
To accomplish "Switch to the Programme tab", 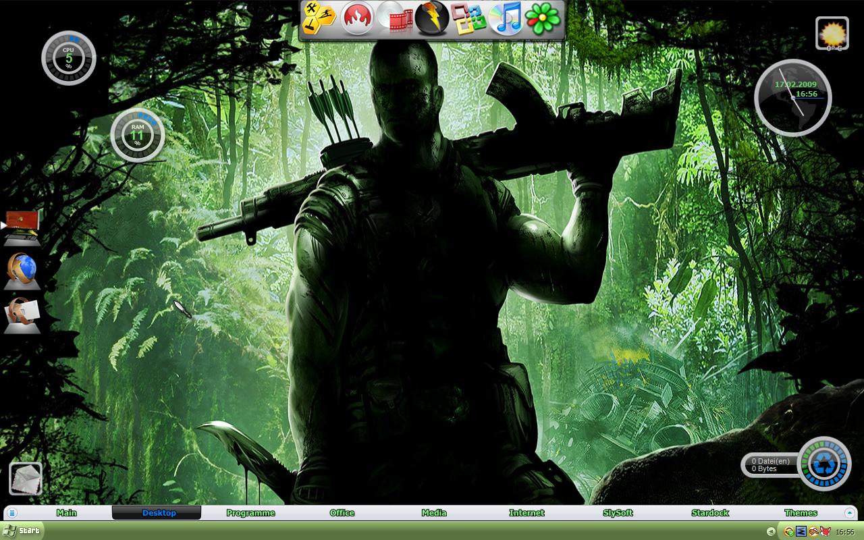I will 250,513.
